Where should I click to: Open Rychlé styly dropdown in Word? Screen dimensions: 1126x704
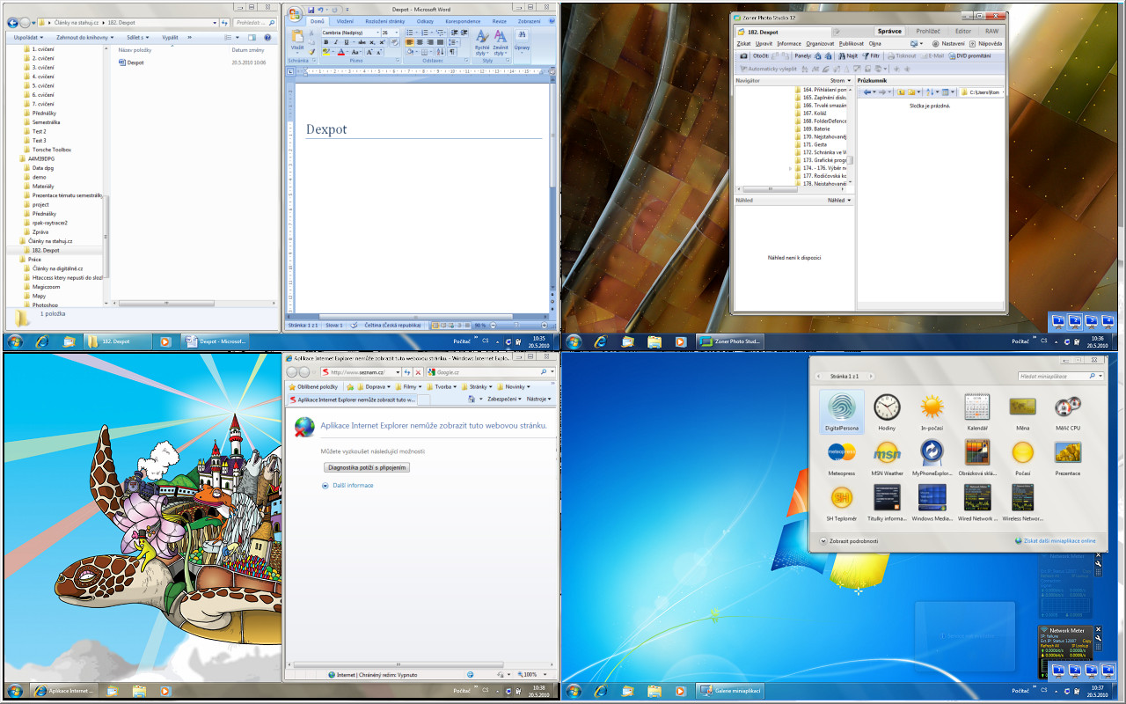point(482,43)
